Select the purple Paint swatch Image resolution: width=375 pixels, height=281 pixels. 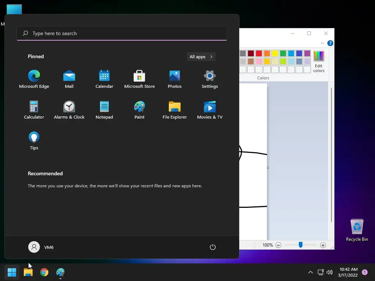tap(307, 53)
